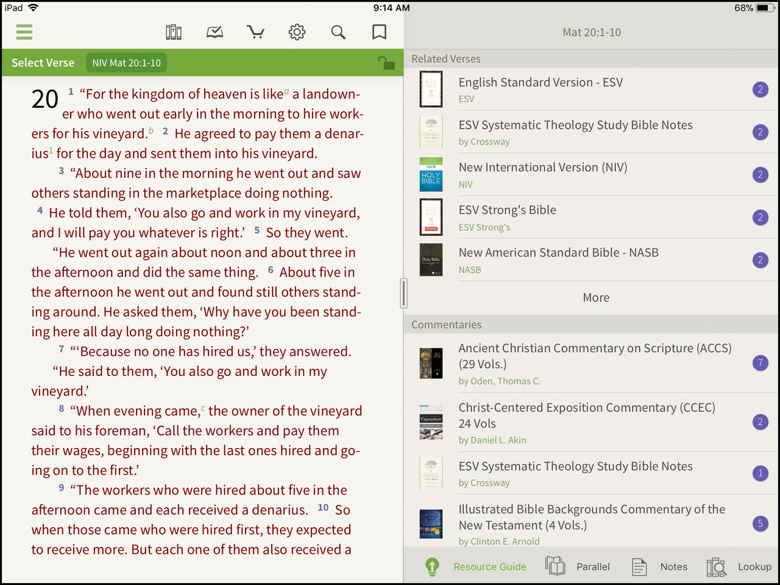Tap footnote a after "heaven is like"

[x=286, y=91]
